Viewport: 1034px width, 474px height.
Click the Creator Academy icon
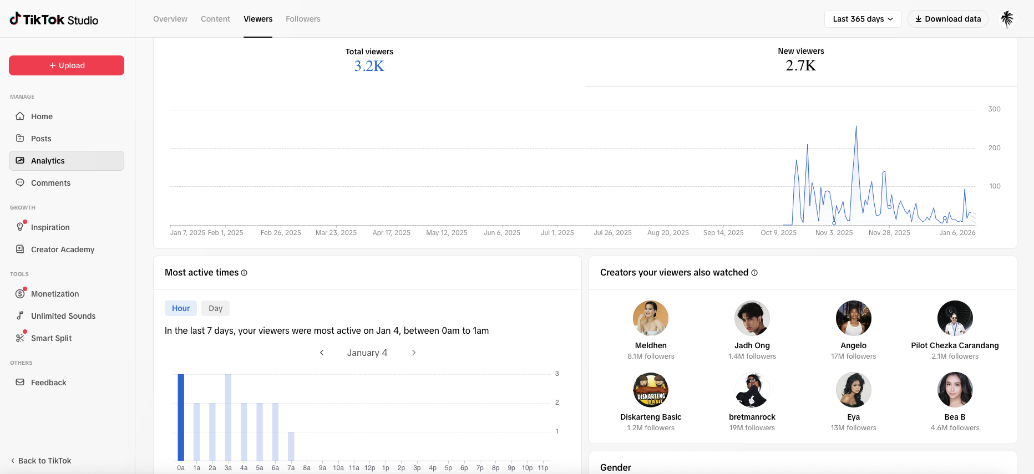pyautogui.click(x=20, y=249)
